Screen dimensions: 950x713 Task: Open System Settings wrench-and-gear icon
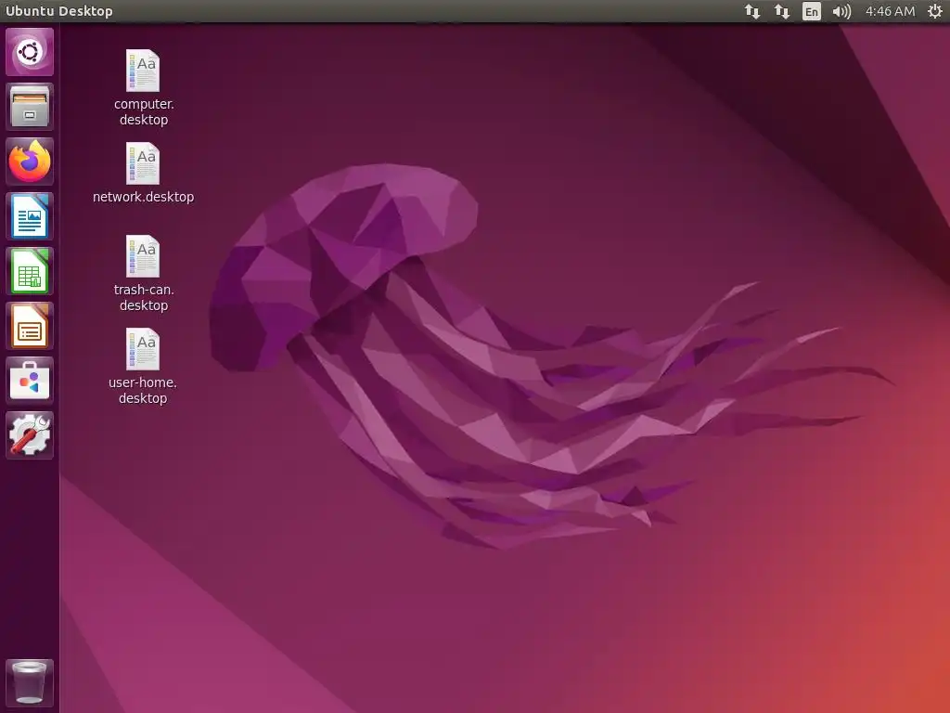[x=30, y=435]
